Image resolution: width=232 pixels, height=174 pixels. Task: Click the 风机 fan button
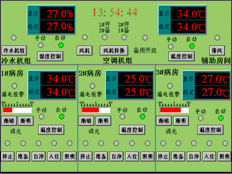click(x=84, y=51)
